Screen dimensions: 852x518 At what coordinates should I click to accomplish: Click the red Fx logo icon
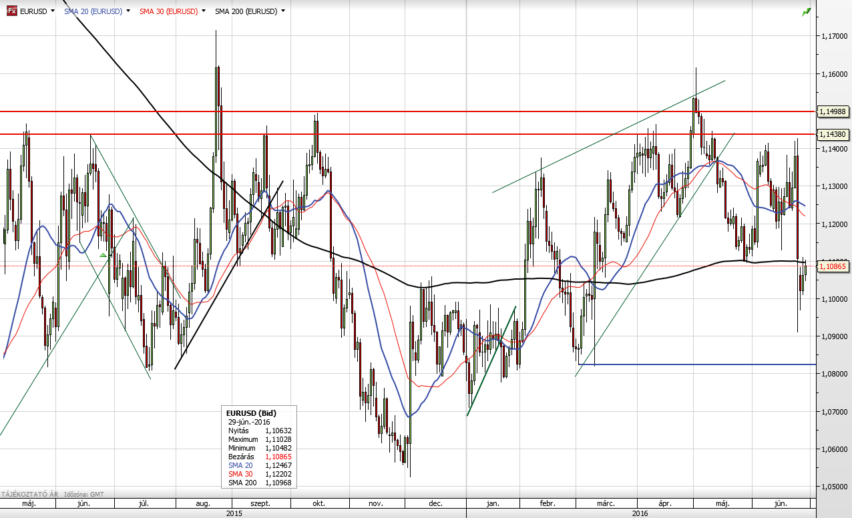tap(11, 11)
